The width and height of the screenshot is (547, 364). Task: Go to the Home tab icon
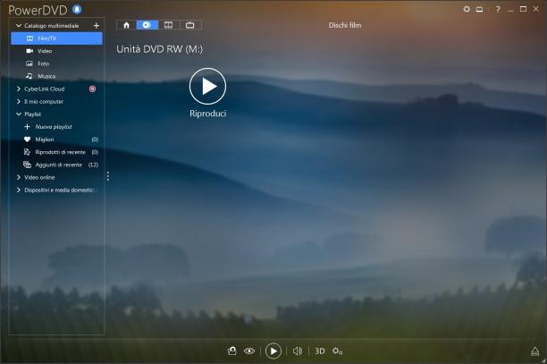coord(126,25)
